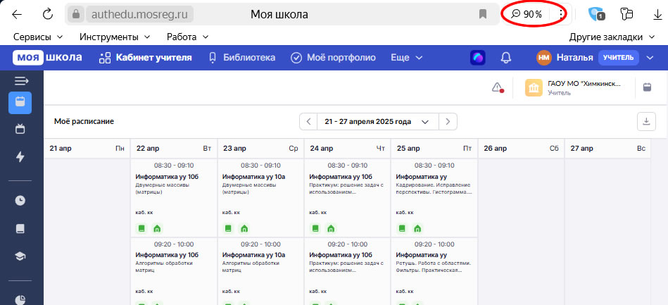Click the 27 апр Вс column header
This screenshot has height=305, width=668.
(x=608, y=149)
